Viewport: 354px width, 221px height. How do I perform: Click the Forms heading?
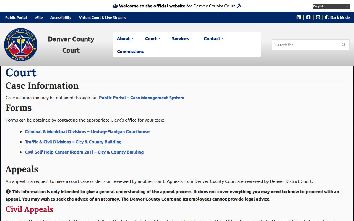[x=19, y=108]
